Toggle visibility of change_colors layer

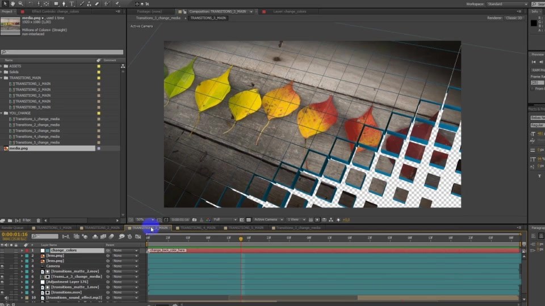pos(2,250)
